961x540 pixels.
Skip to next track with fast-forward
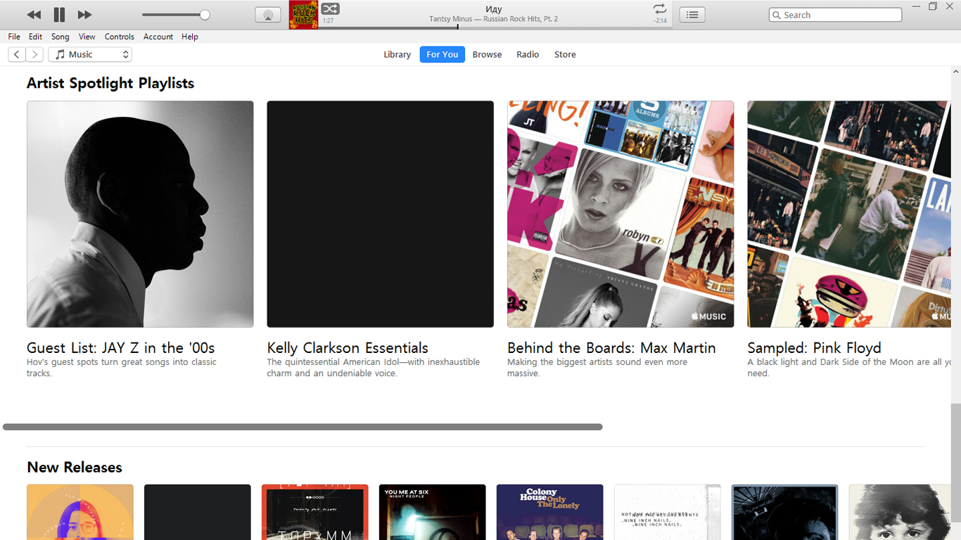[x=84, y=15]
